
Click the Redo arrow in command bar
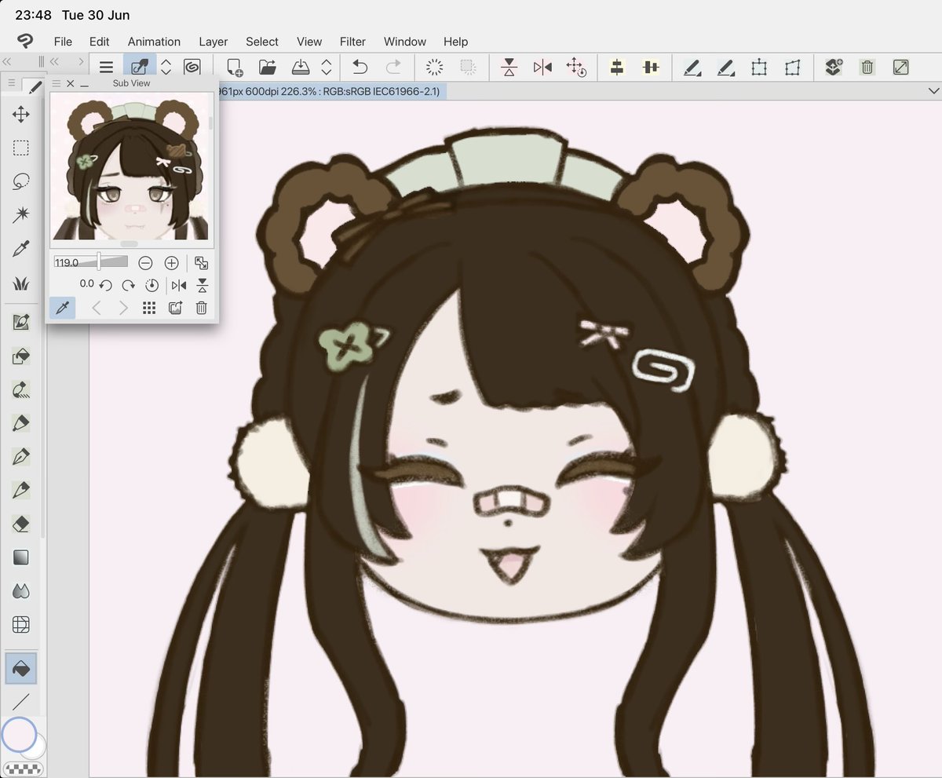393,68
